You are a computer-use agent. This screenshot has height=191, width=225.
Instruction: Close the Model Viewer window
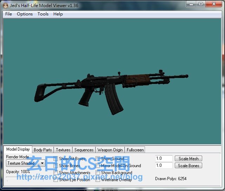(x=214, y=4)
